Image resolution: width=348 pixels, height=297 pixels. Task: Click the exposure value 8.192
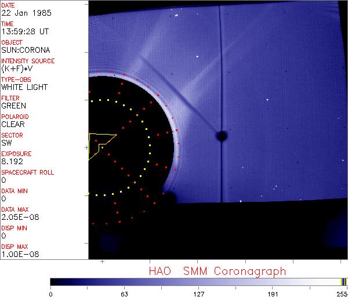(13, 161)
